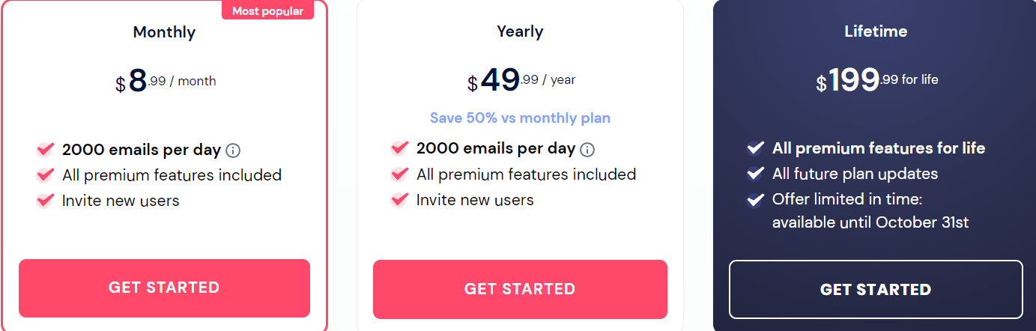Click Save 50% vs monthly plan text
Viewport: 1036px width, 331px height.
[x=520, y=118]
